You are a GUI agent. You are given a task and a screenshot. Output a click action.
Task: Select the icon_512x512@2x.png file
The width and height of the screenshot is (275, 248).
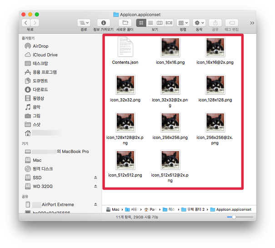tap(170, 160)
